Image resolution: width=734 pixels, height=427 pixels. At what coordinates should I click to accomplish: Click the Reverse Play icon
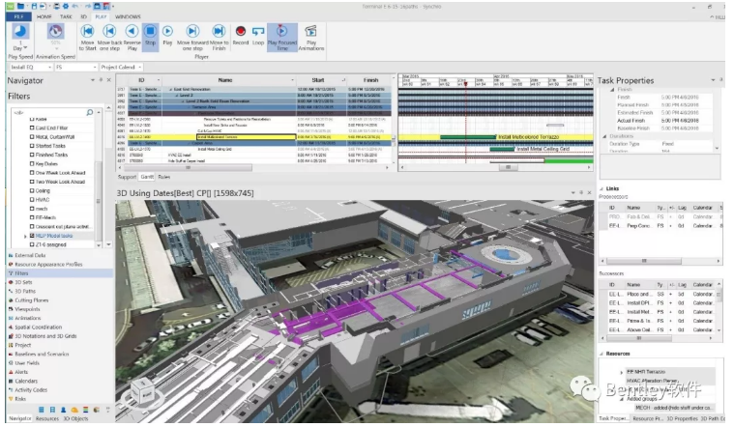click(x=132, y=31)
